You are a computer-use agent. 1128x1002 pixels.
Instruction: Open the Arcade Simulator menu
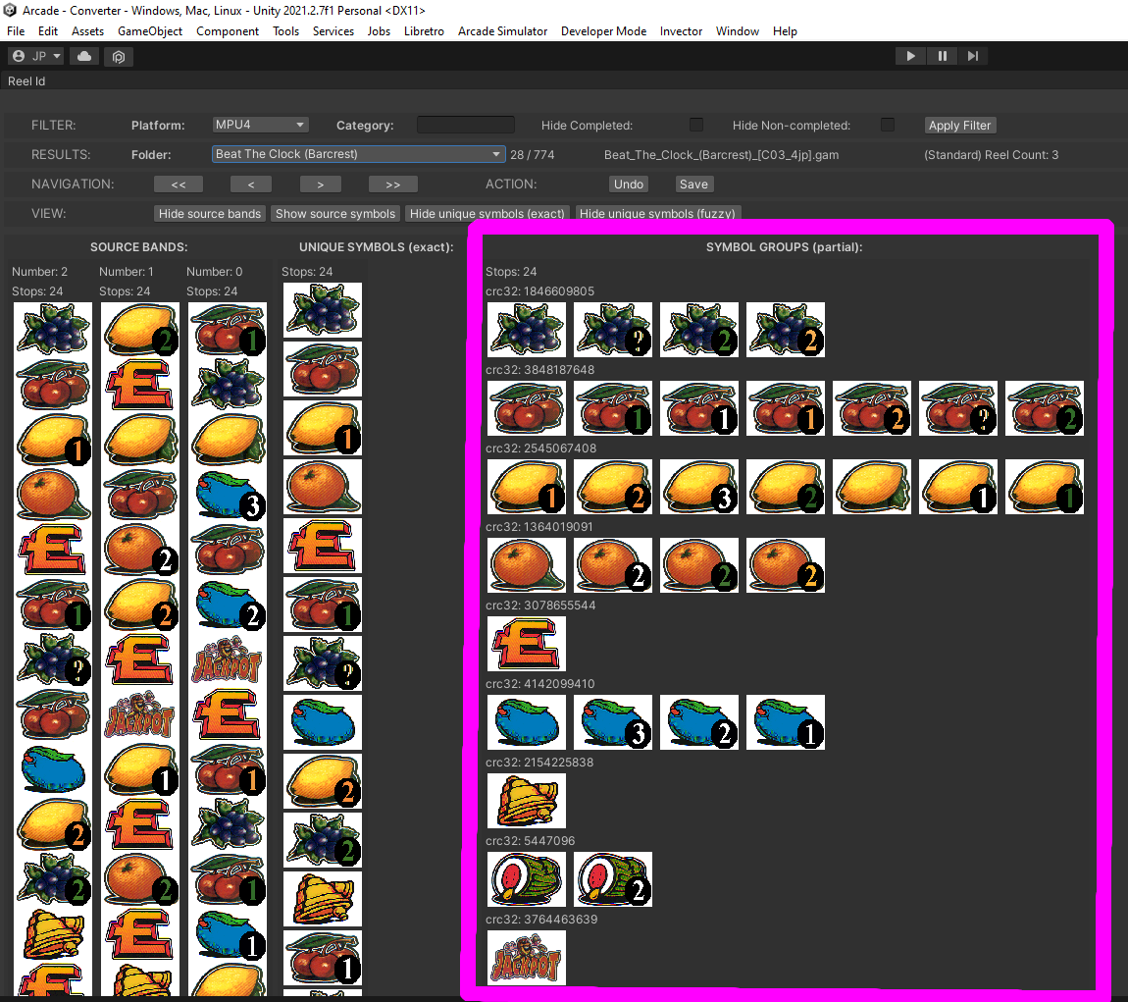pyautogui.click(x=502, y=31)
